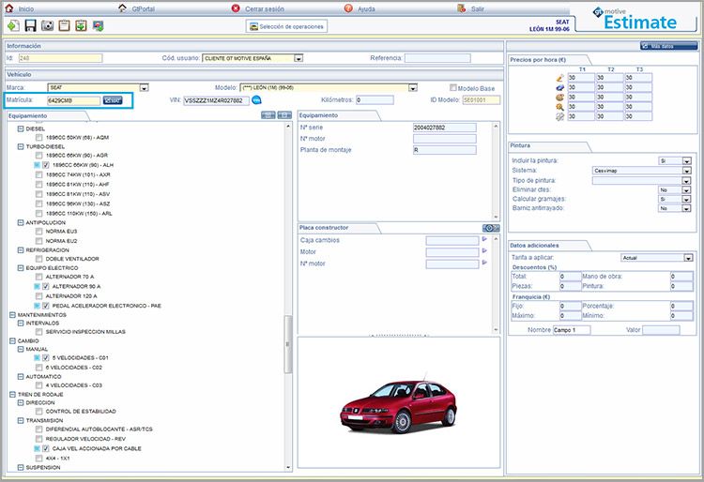704x482 pixels.
Task: Check 1896CC 110KW (150) - ARL engine
Action: (x=39, y=214)
